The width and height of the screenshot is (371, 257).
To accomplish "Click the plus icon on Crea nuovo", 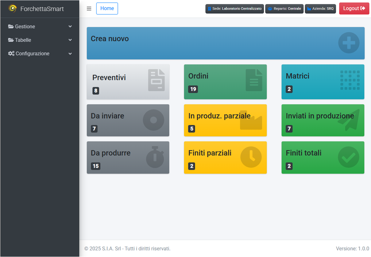I will click(x=349, y=43).
